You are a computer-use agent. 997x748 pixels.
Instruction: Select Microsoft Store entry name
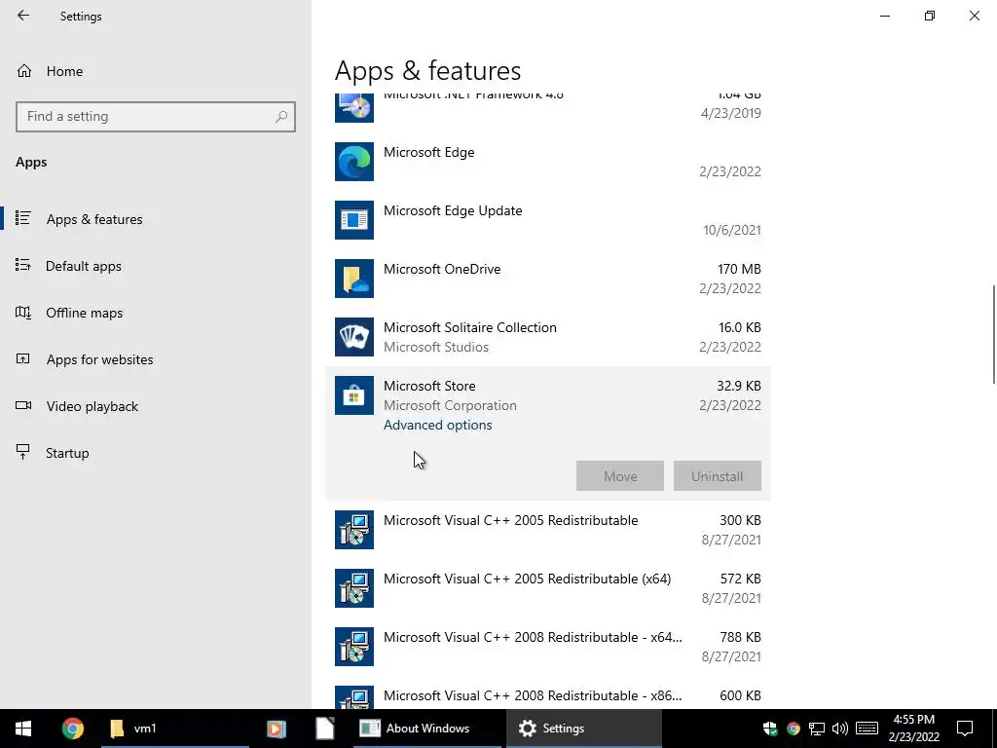click(429, 386)
